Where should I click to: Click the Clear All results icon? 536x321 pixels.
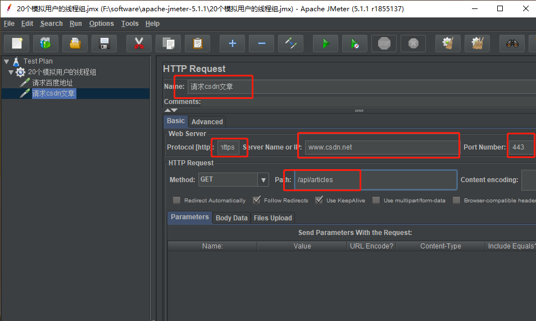477,43
